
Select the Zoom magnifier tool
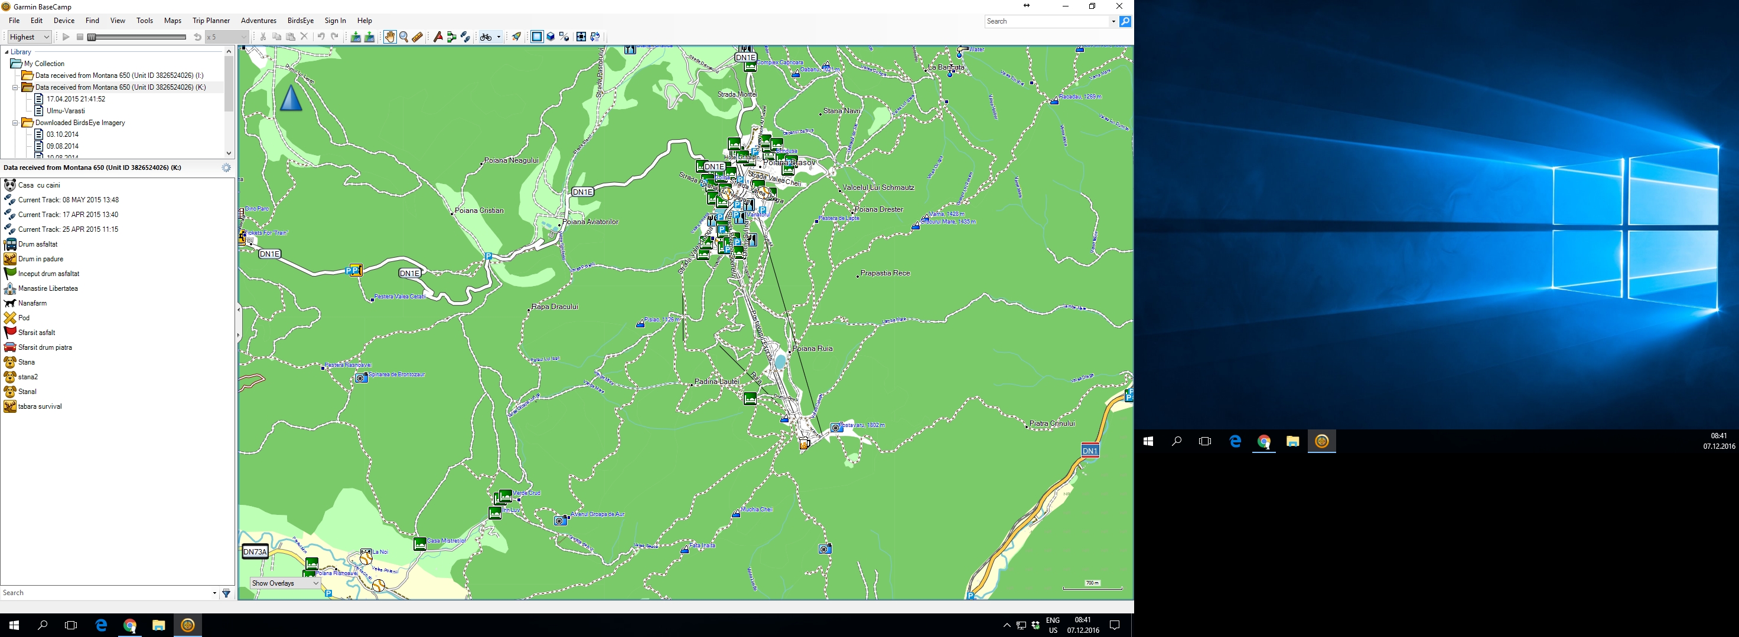(x=403, y=37)
